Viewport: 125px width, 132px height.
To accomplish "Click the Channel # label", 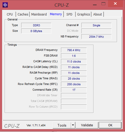I will click(x=72, y=25).
